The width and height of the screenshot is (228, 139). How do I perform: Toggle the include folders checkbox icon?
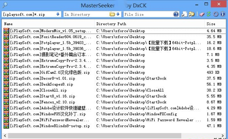[x=192, y=14]
